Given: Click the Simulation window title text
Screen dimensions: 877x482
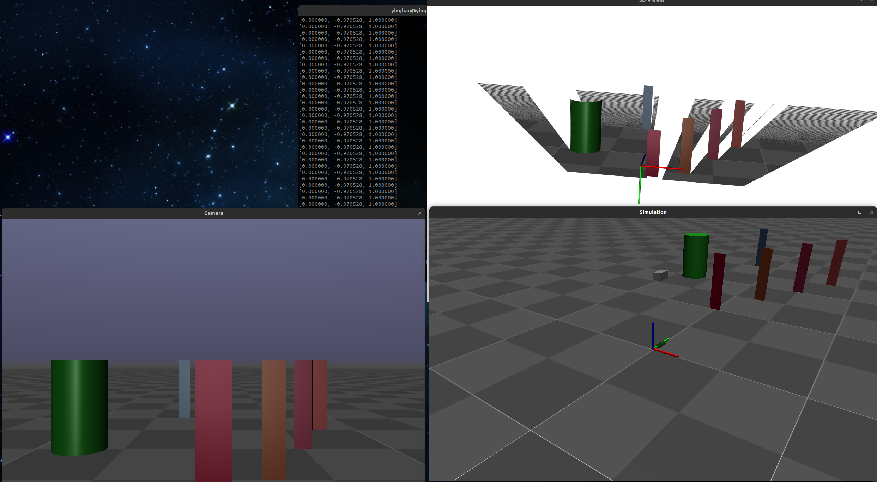Looking at the screenshot, I should pos(652,212).
